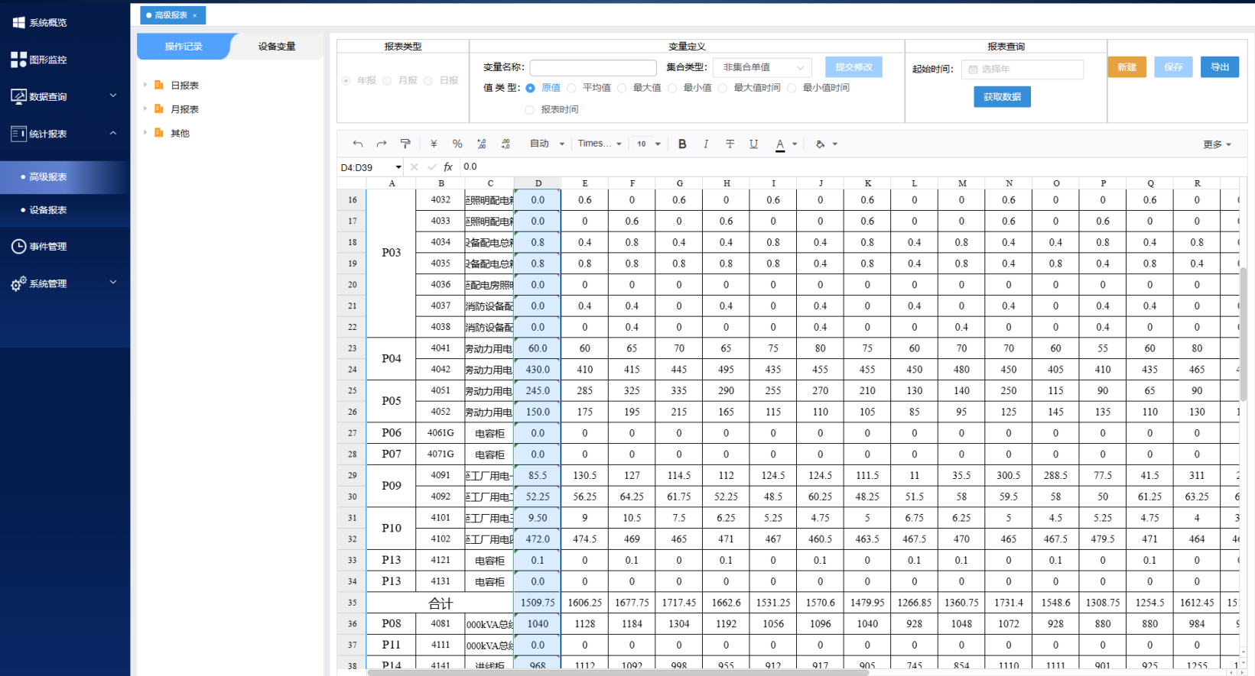Viewport: 1255px width, 676px height.
Task: Open the 更多 toolbar dropdown
Action: click(x=1217, y=144)
